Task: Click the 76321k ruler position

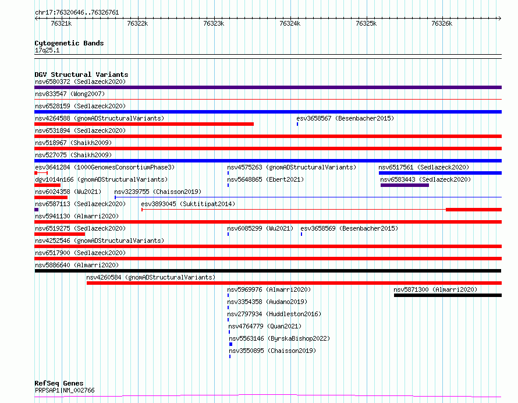Action: click(x=61, y=23)
